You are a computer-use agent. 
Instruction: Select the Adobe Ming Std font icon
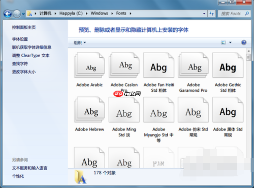[x=124, y=110]
